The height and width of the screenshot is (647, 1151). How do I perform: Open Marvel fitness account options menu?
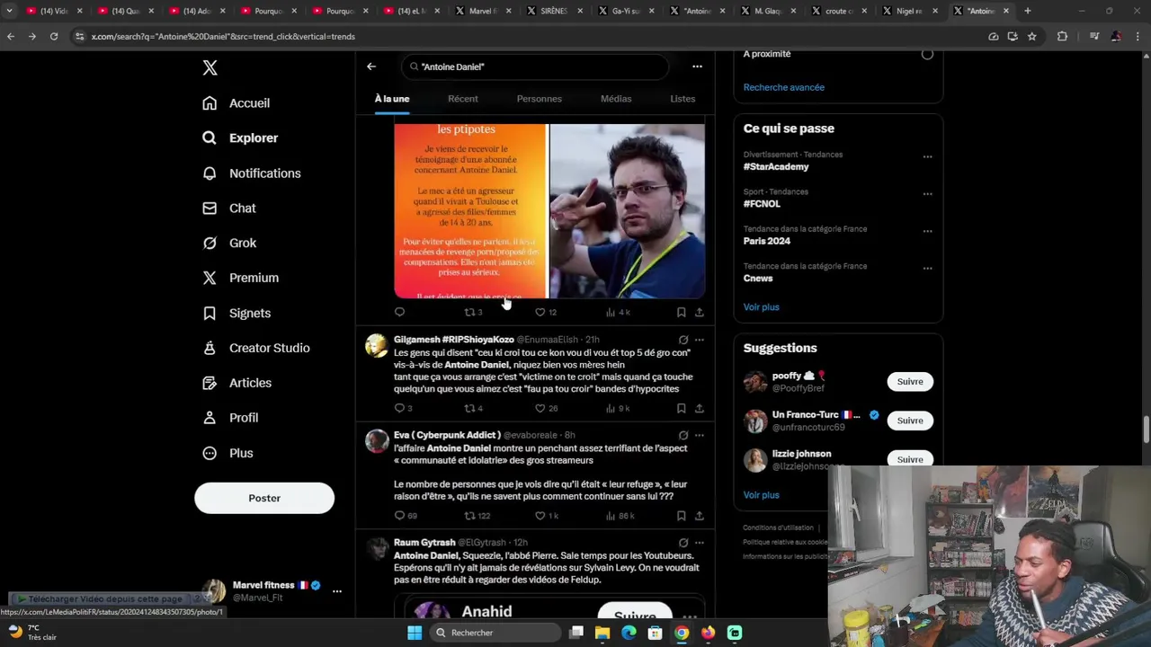(x=337, y=591)
